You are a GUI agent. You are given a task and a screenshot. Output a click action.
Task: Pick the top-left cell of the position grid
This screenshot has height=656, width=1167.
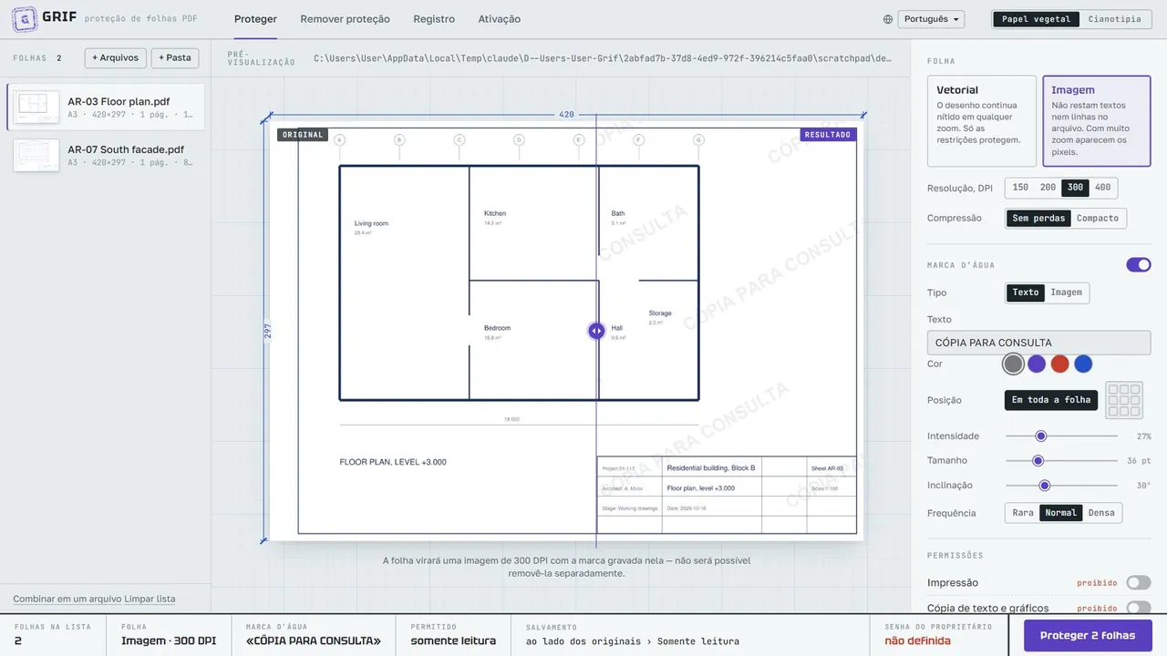[1114, 390]
